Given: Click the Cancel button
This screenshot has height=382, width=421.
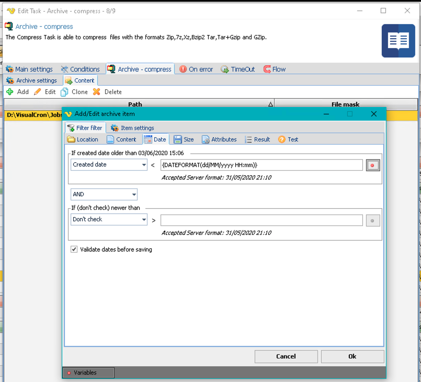Looking at the screenshot, I should click(x=286, y=356).
